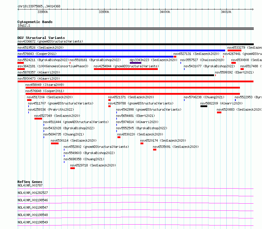The image size is (262, 229).
Task: Click the 33990k ruler label
Action: (104, 12)
